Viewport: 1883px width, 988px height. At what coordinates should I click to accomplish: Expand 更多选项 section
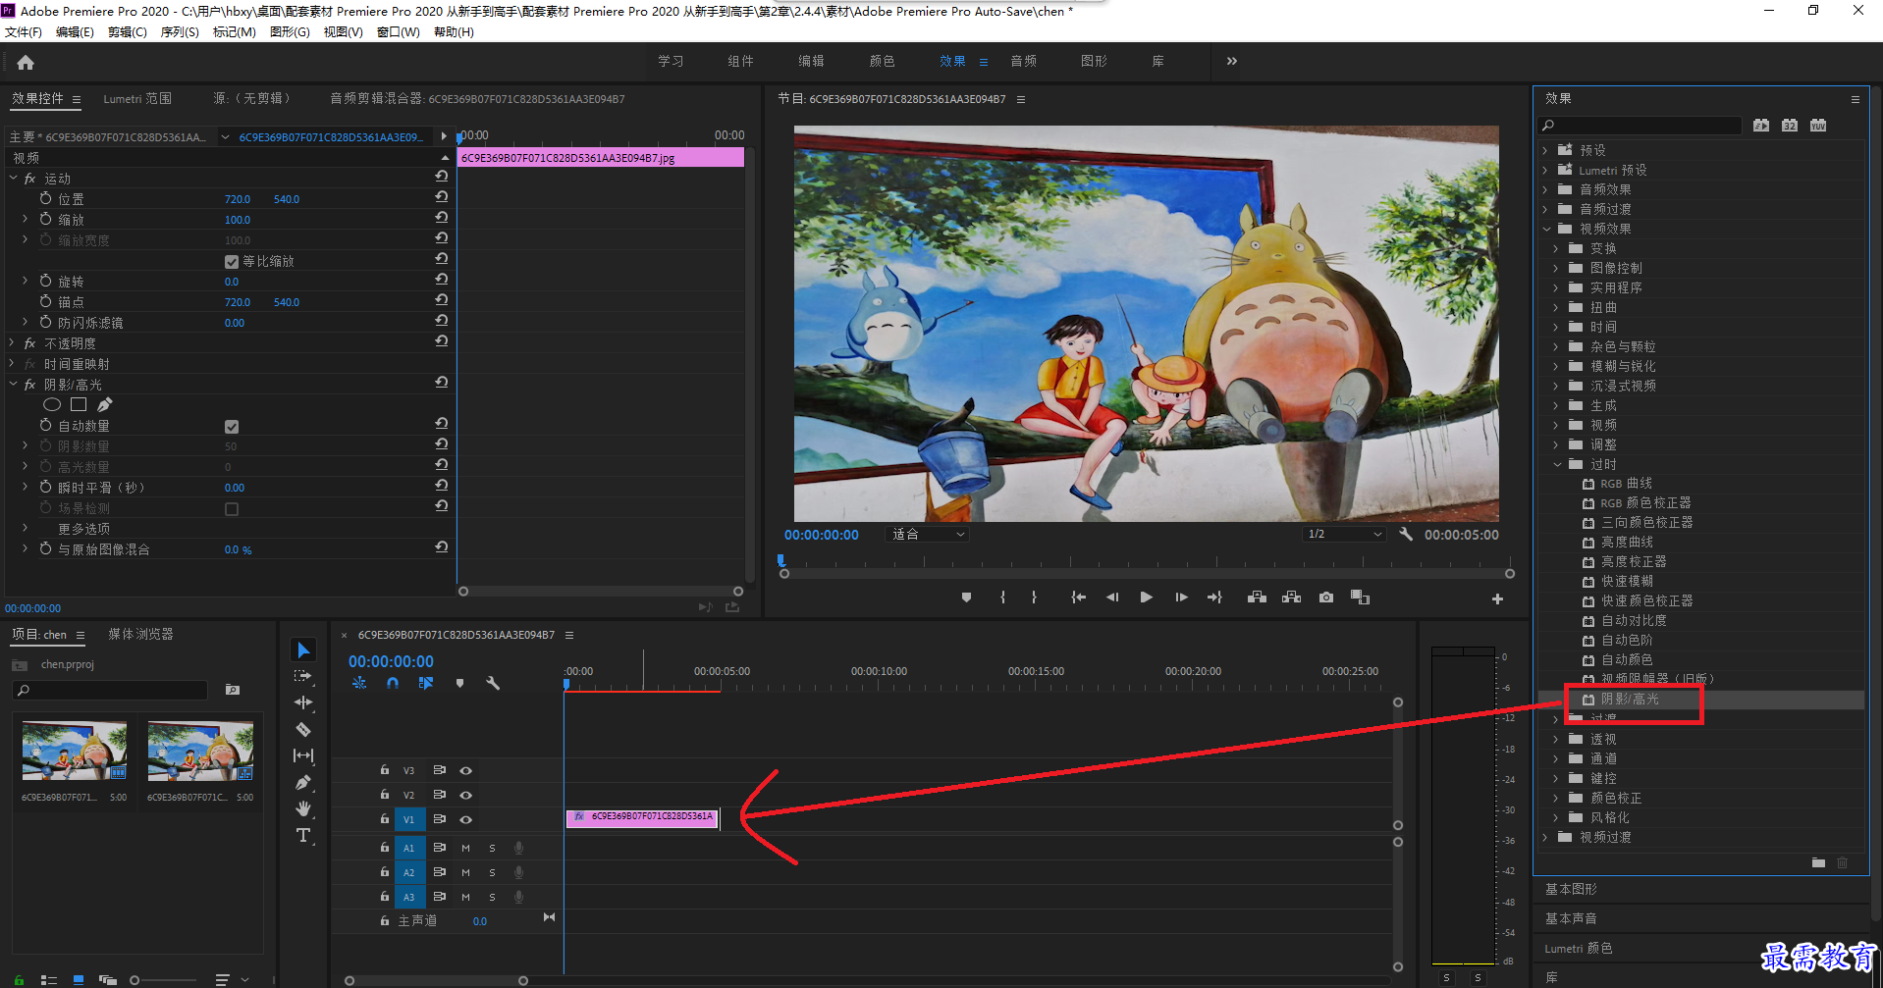click(x=26, y=528)
